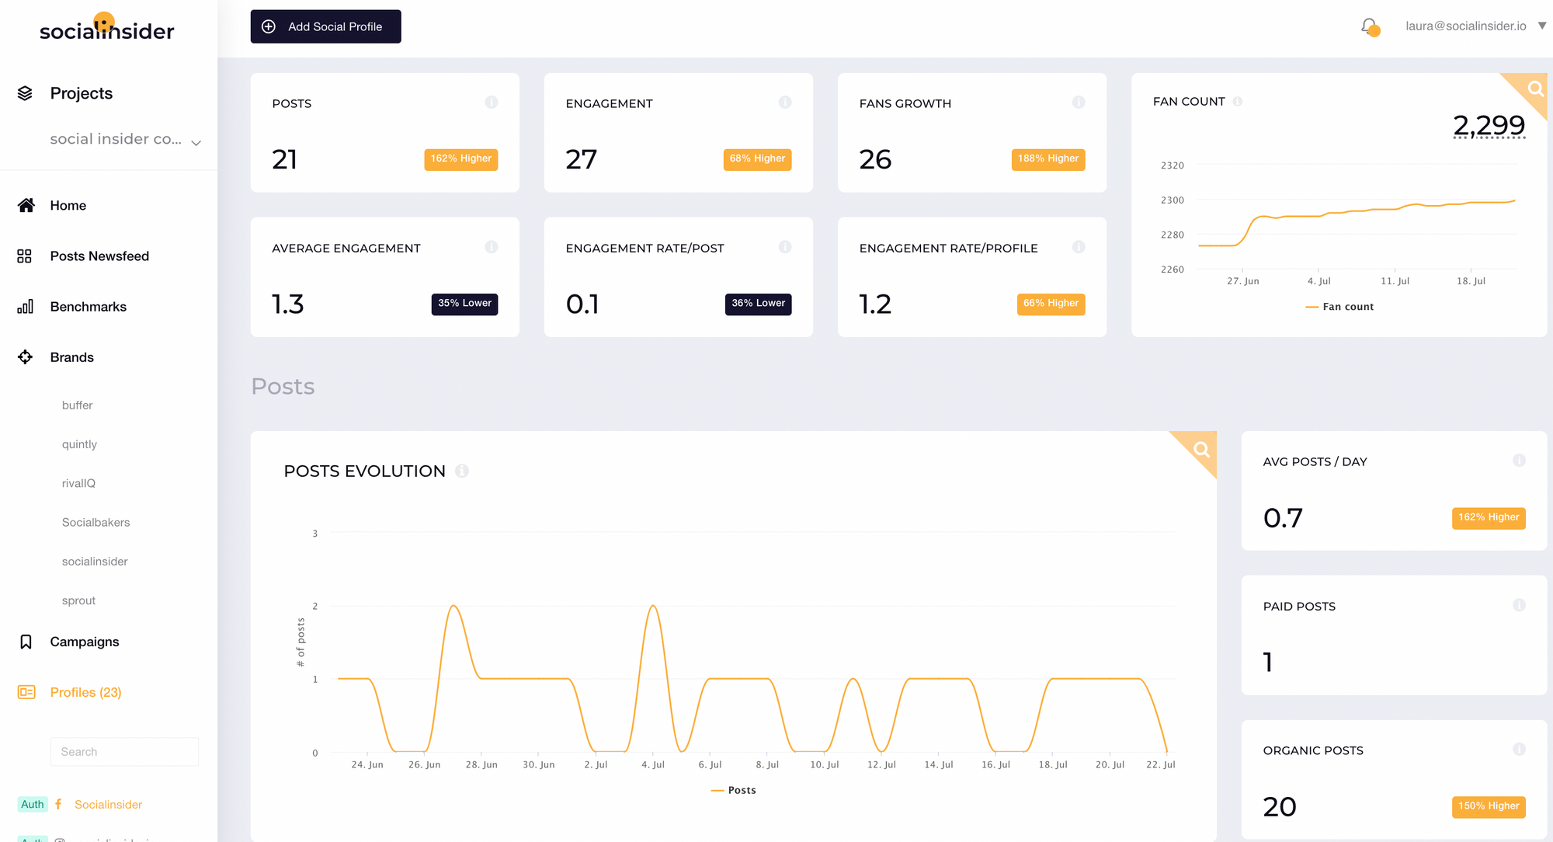Zoom Posts Evolution chart with magnifier
Viewport: 1553px width, 842px height.
pyautogui.click(x=1201, y=449)
